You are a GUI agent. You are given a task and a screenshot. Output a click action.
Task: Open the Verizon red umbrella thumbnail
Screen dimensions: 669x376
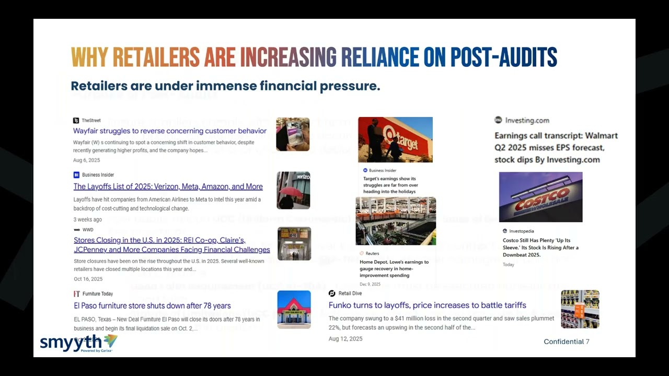pyautogui.click(x=293, y=190)
